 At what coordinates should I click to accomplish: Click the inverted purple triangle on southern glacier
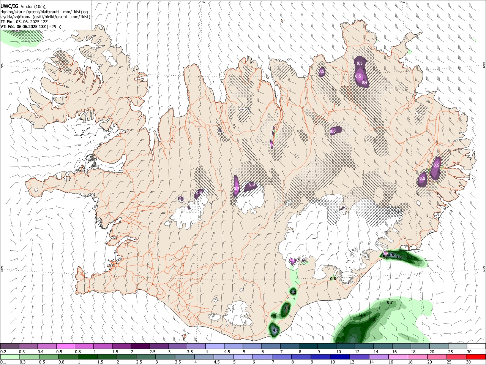point(293,262)
